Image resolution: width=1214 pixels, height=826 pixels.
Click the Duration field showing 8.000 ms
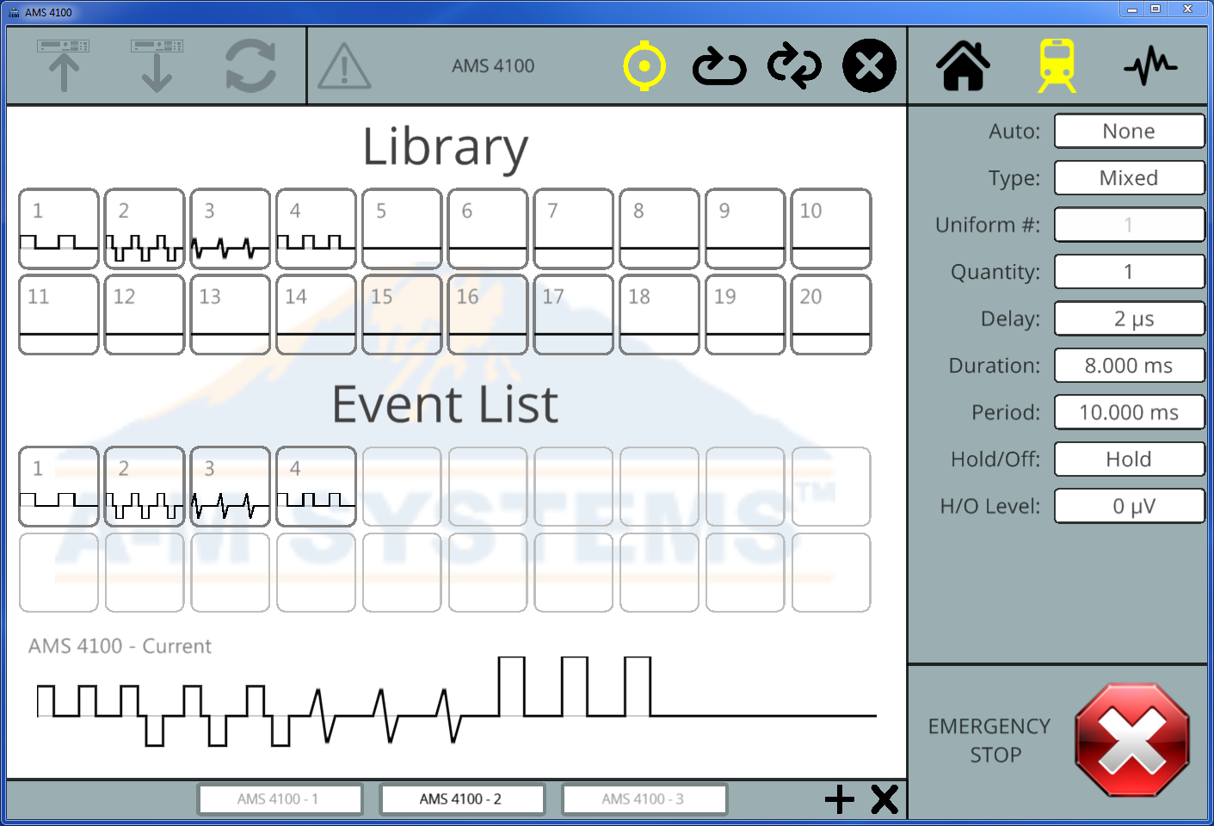(x=1129, y=366)
